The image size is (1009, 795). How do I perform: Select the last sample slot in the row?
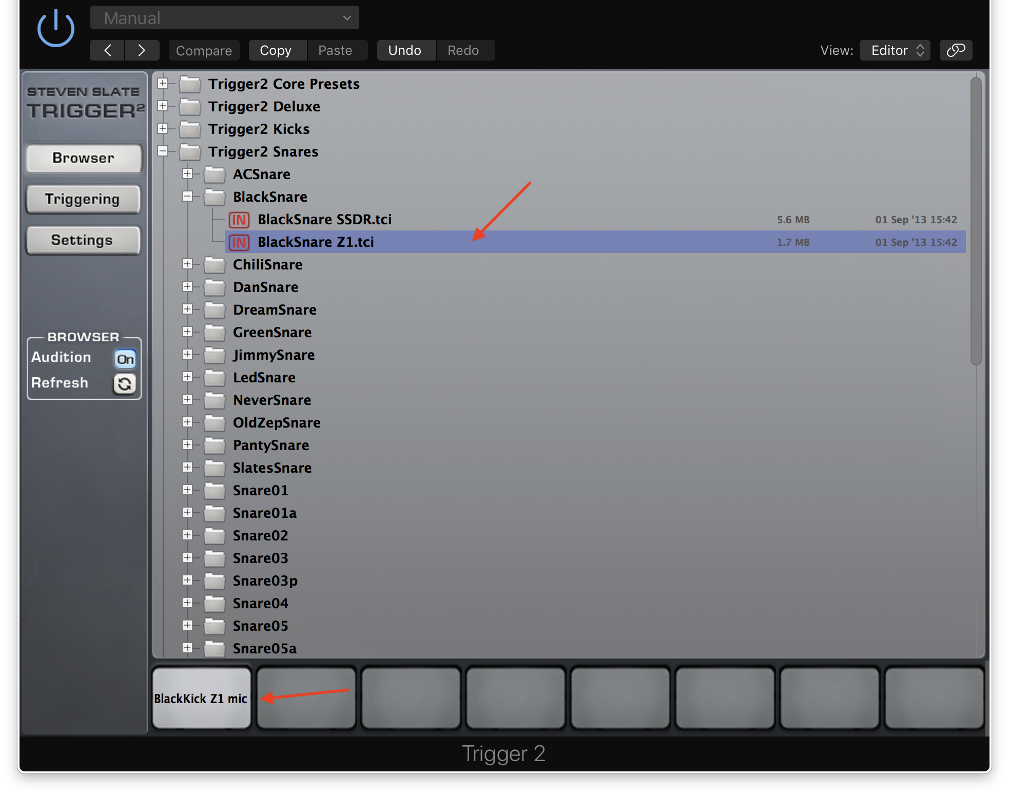tap(934, 698)
